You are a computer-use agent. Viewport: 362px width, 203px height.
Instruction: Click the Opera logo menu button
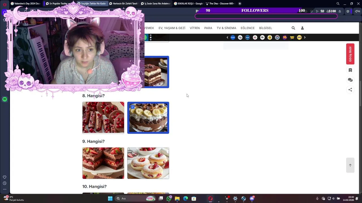(x=5, y=4)
